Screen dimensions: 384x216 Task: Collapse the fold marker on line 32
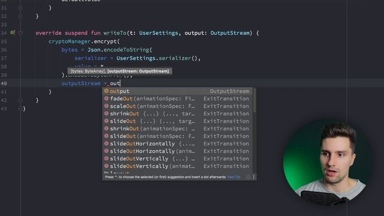point(20,16)
